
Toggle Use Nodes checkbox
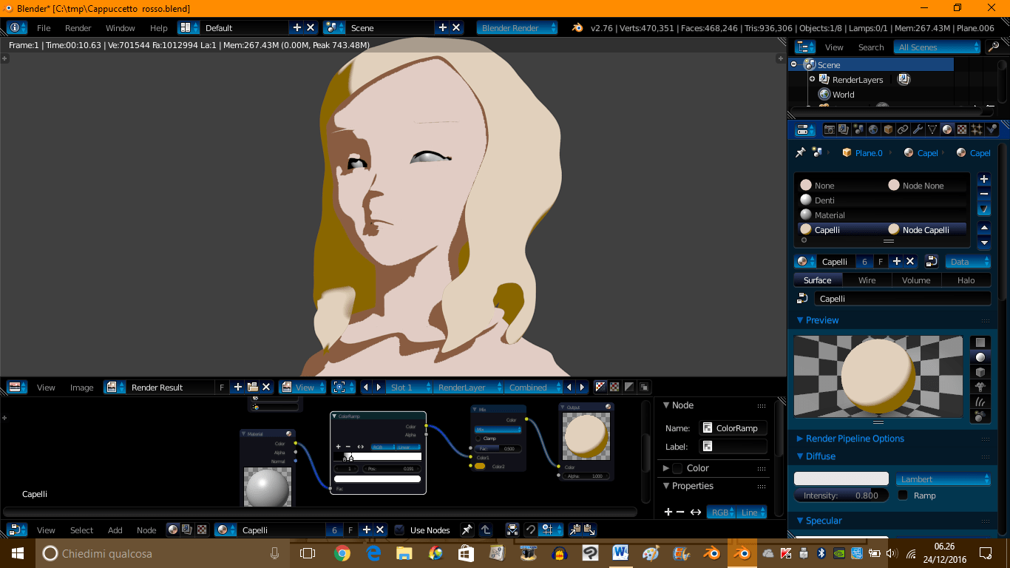(x=399, y=530)
